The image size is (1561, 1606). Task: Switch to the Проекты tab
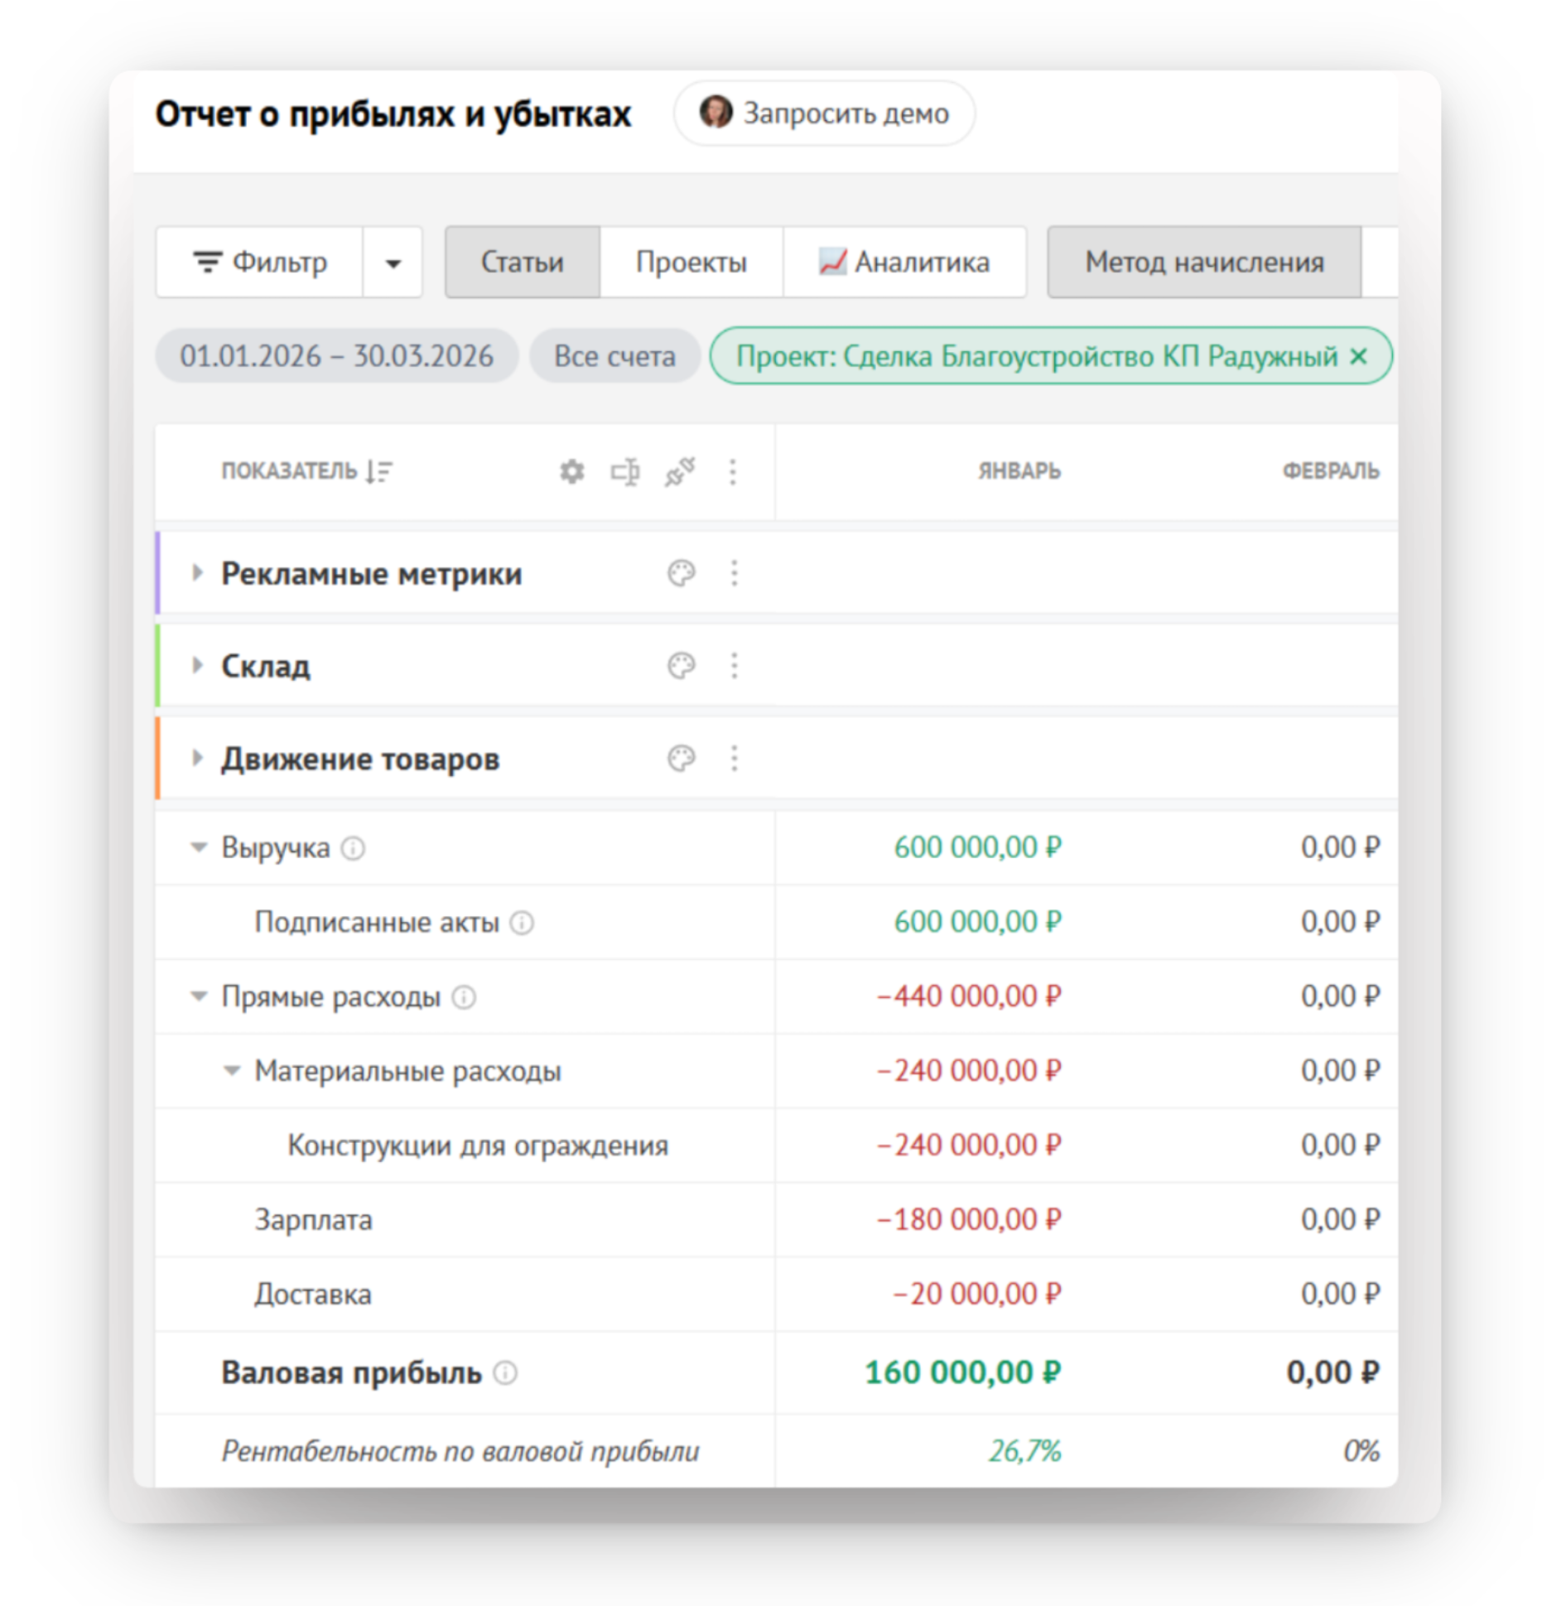(x=691, y=262)
